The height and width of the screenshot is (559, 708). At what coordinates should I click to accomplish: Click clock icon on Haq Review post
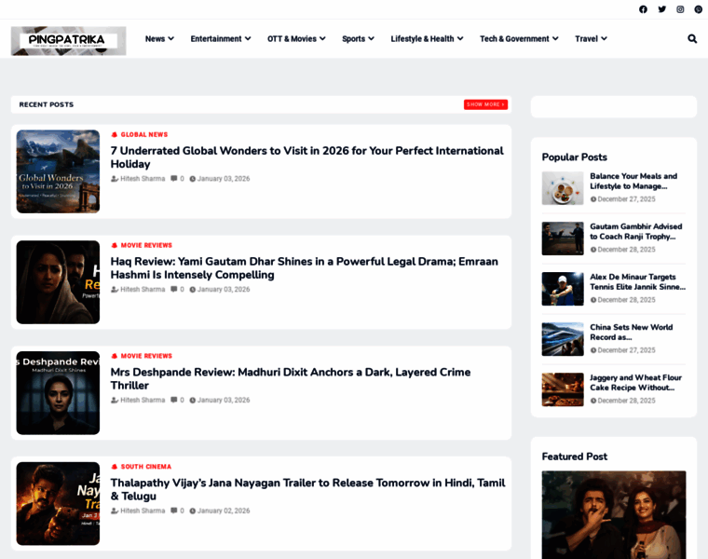(x=192, y=290)
